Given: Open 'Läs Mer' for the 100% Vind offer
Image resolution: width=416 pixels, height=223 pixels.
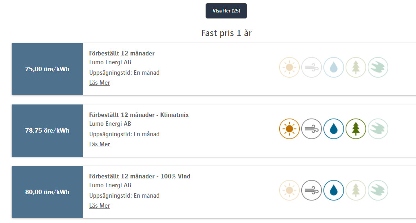Looking at the screenshot, I should coord(99,206).
